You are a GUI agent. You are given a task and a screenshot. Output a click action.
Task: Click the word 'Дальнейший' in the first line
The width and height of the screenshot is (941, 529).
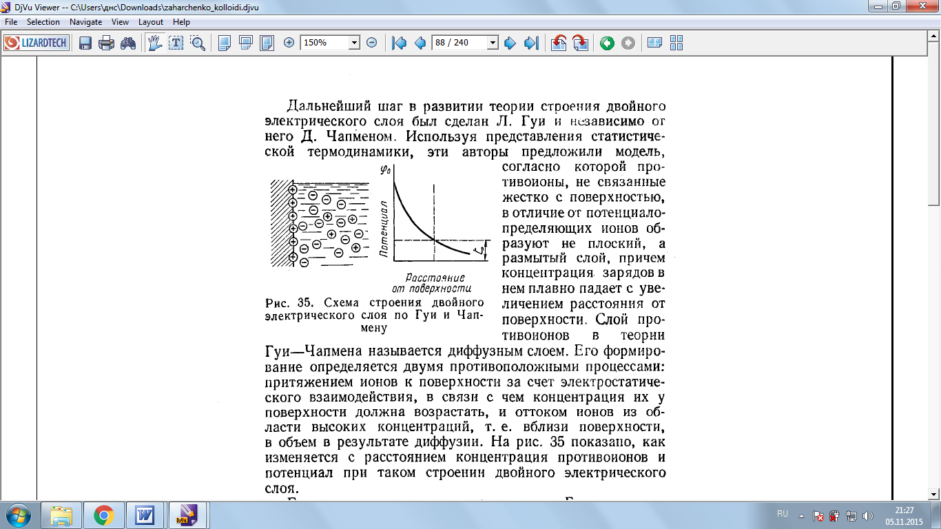pyautogui.click(x=329, y=107)
